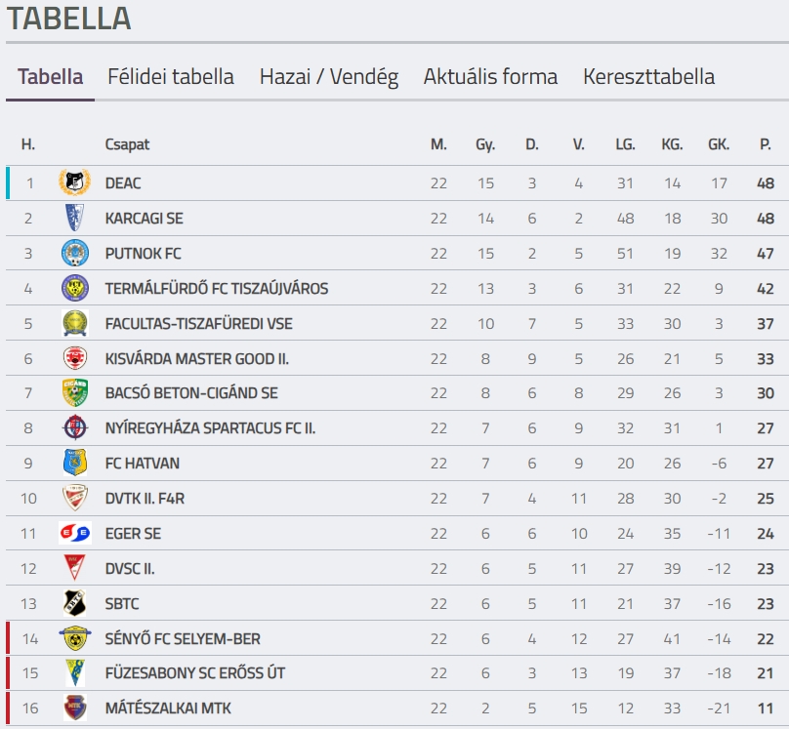The width and height of the screenshot is (789, 729).
Task: Open the Eger SE logo
Action: pyautogui.click(x=74, y=533)
